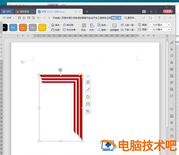Apply the yellow Abc shape style

tap(42, 28)
